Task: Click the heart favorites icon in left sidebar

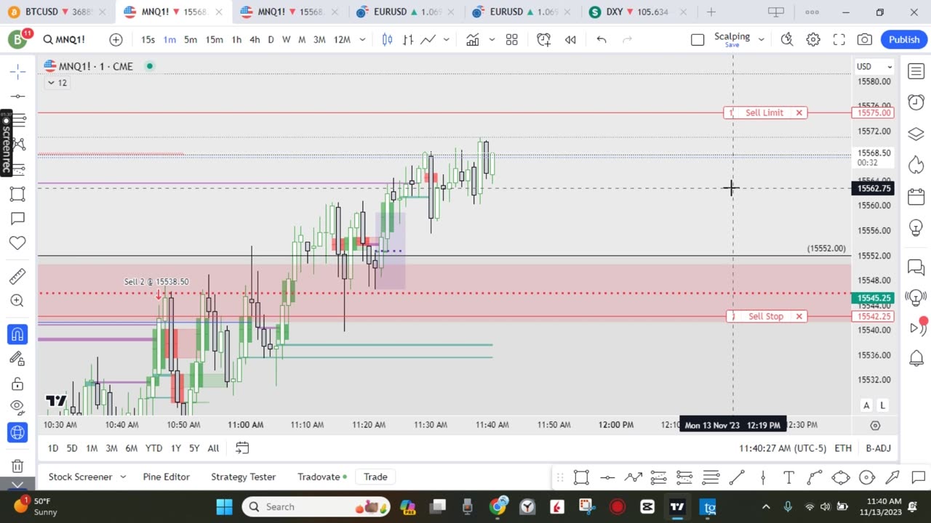Action: tap(17, 243)
